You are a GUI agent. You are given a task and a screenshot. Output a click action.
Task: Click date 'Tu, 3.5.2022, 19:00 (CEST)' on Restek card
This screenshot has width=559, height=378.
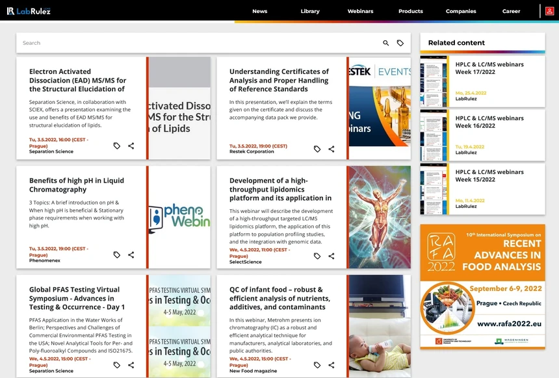[x=258, y=145]
